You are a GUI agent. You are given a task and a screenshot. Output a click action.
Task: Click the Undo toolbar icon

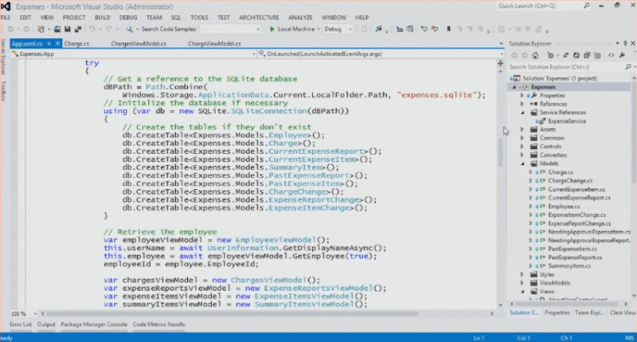point(92,29)
